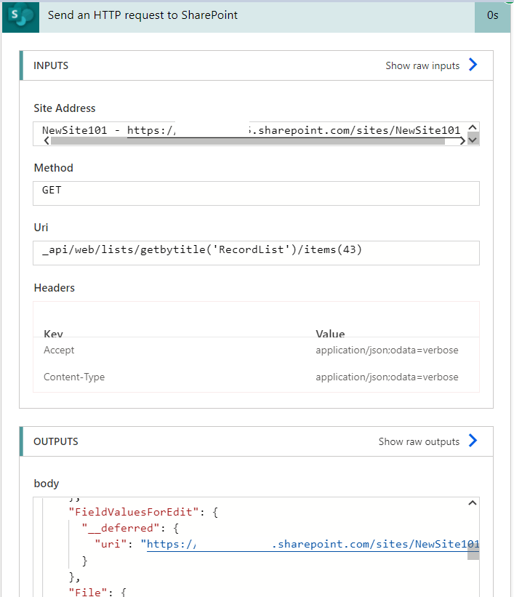
Task: Click the Site Address scroll down arrow
Action: (473, 140)
